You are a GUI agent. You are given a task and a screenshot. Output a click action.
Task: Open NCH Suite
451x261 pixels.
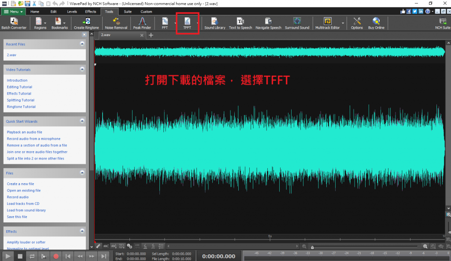[x=443, y=23]
